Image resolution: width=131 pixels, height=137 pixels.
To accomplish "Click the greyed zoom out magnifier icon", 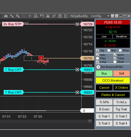I will (x=24, y=16).
